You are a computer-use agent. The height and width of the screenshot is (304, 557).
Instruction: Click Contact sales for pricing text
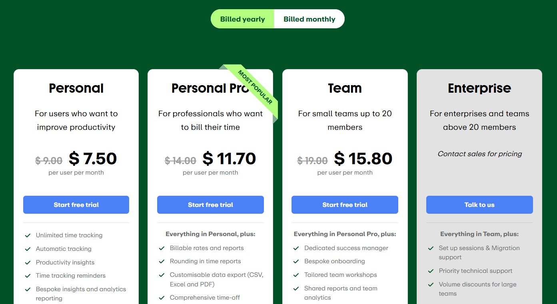click(x=479, y=154)
